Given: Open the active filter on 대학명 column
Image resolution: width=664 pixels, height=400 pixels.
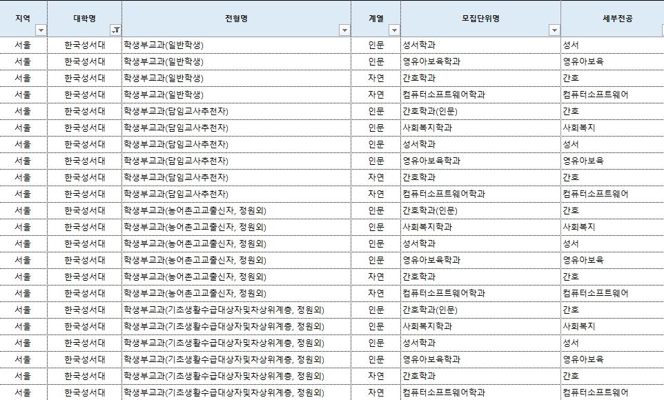Looking at the screenshot, I should coord(115,30).
